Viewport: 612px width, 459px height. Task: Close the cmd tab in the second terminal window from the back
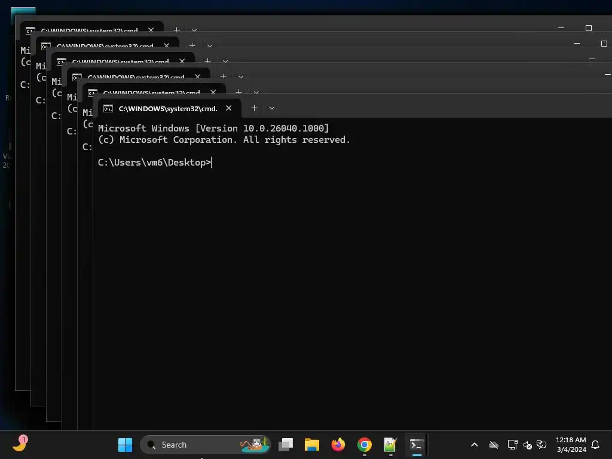[167, 45]
